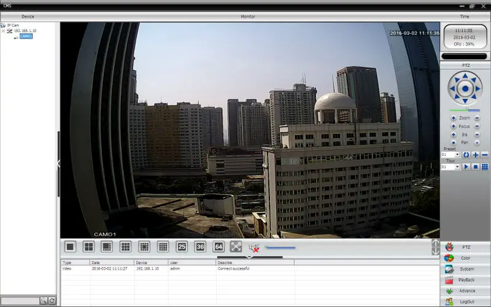The height and width of the screenshot is (307, 491).
Task: Select IP Cam root tree item
Action: coord(13,25)
